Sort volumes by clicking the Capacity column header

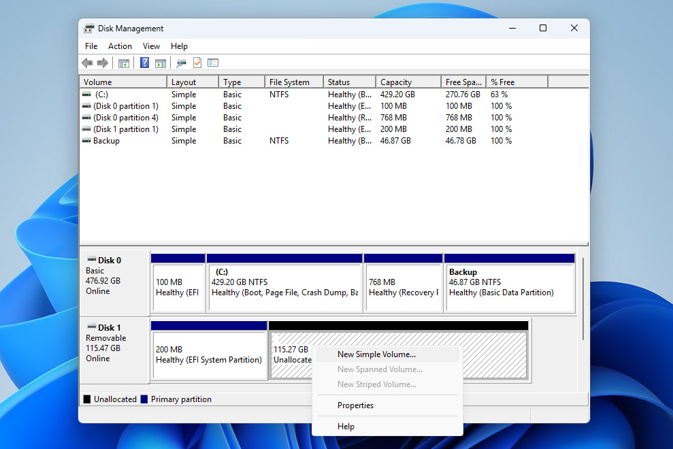407,81
